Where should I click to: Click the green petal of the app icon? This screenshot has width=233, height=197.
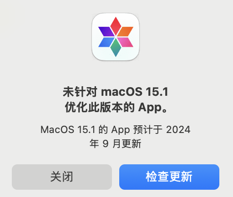click(116, 48)
